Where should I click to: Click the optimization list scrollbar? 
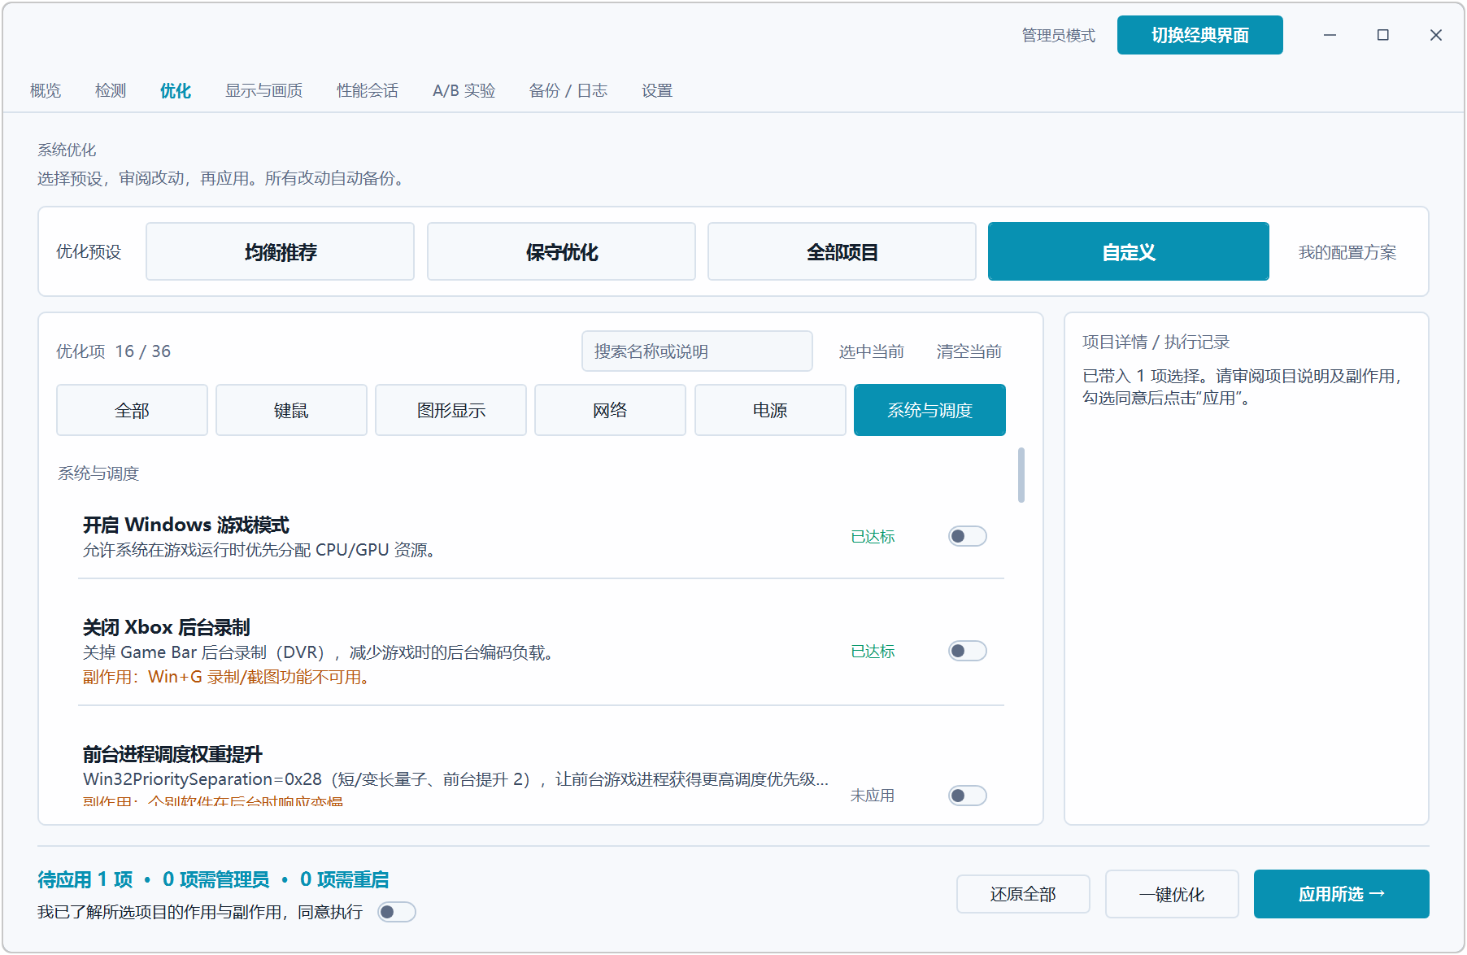pyautogui.click(x=1021, y=475)
